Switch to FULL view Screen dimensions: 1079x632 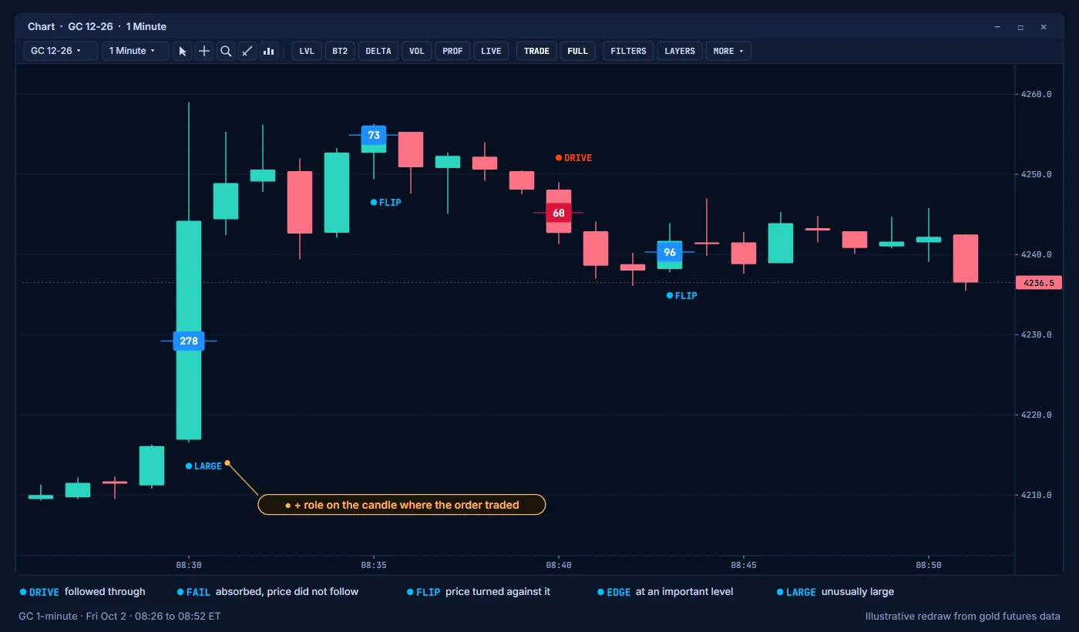[578, 51]
